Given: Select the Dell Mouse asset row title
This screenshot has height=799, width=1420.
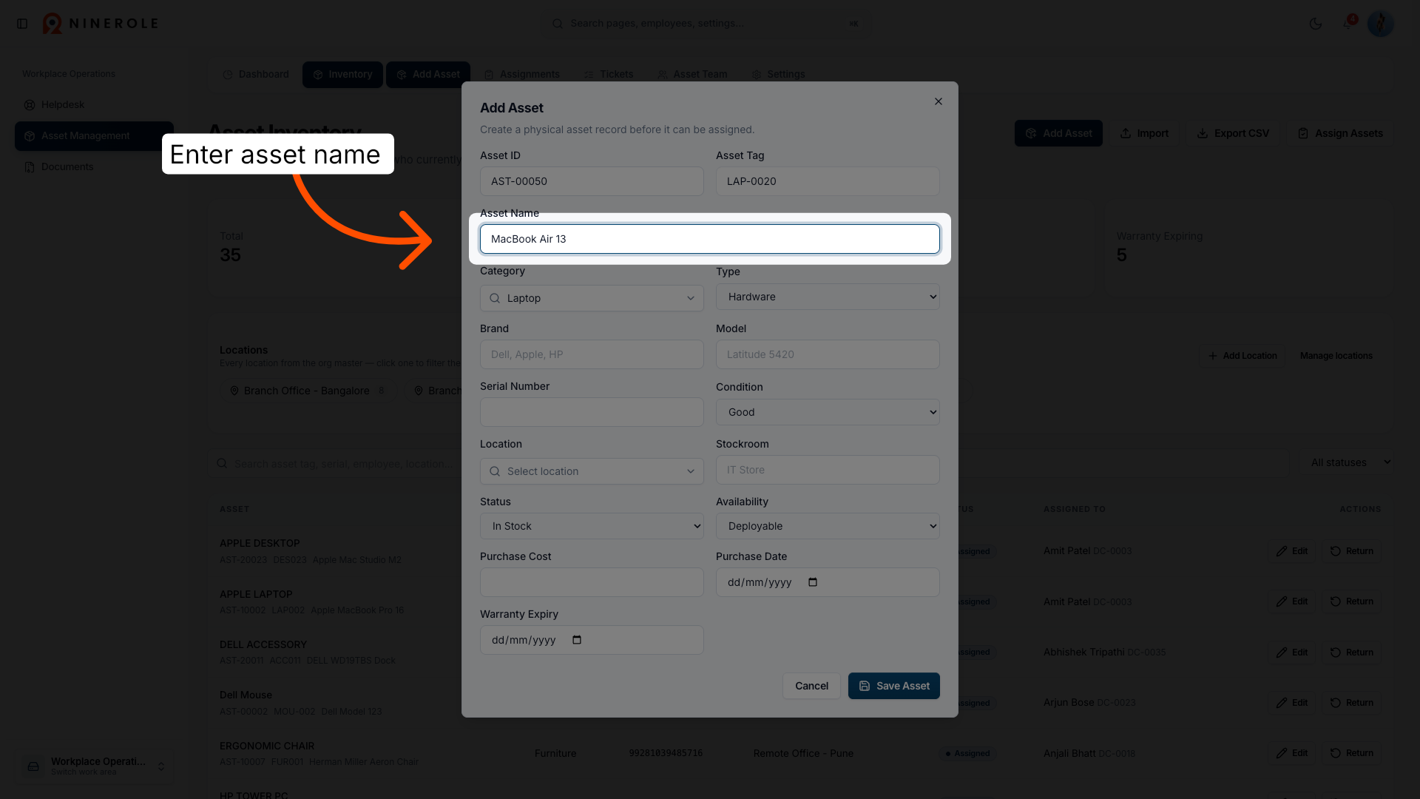Looking at the screenshot, I should tap(246, 695).
